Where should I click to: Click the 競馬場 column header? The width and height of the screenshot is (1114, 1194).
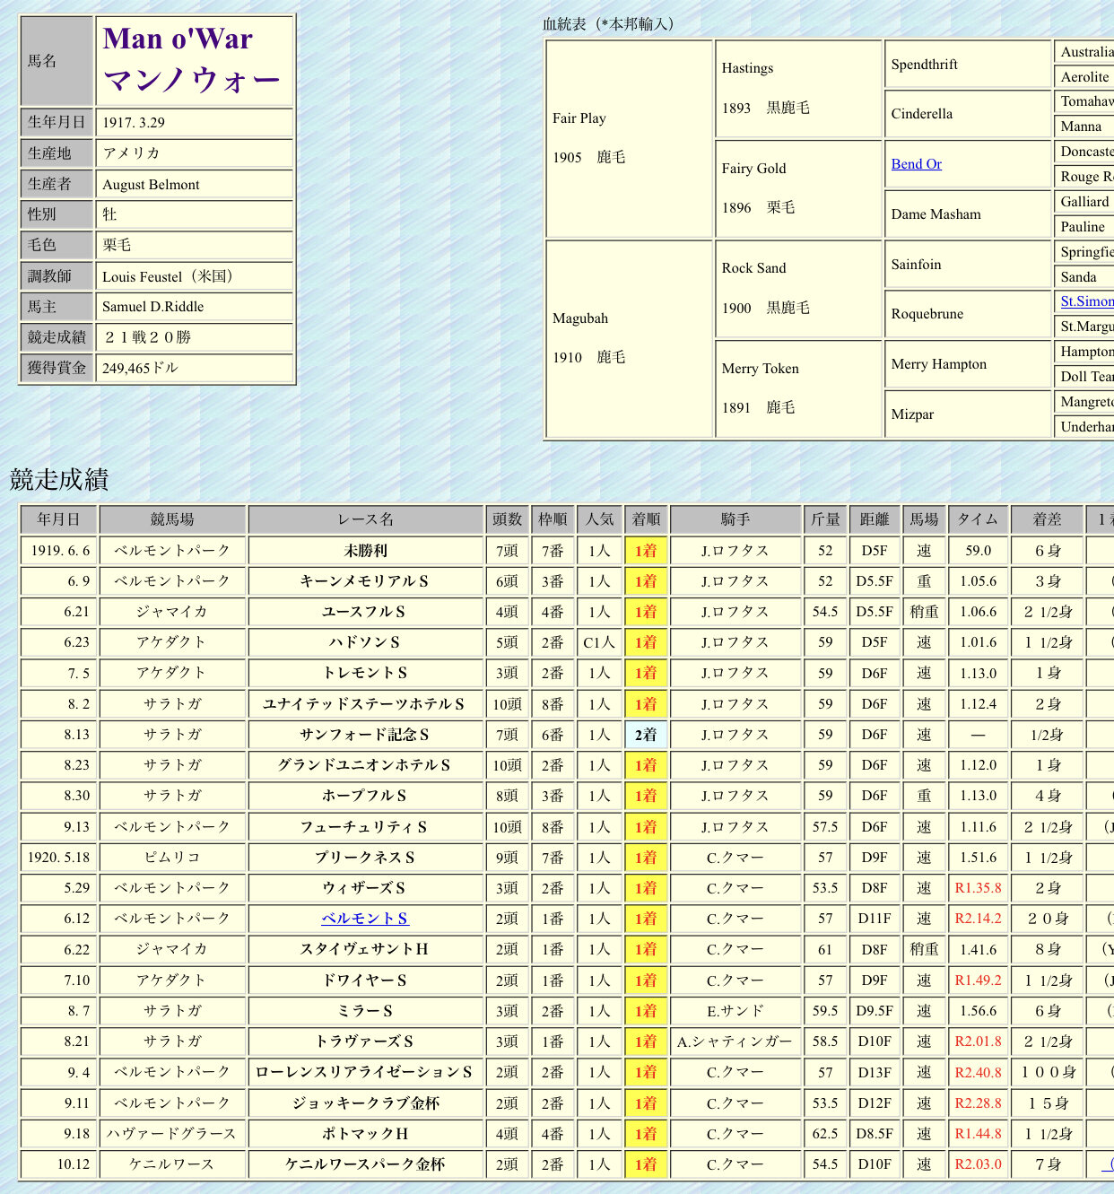point(172,519)
